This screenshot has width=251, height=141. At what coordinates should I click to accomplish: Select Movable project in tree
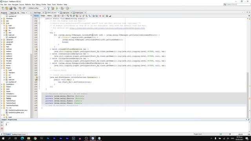pos(9,61)
